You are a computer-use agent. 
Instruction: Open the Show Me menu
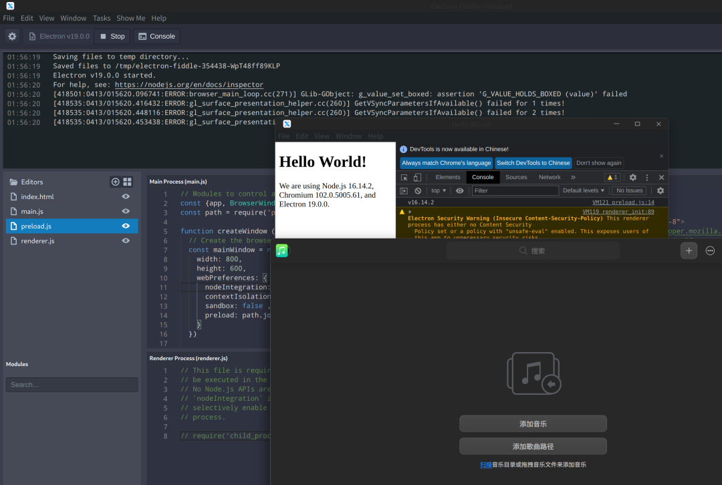pos(131,18)
